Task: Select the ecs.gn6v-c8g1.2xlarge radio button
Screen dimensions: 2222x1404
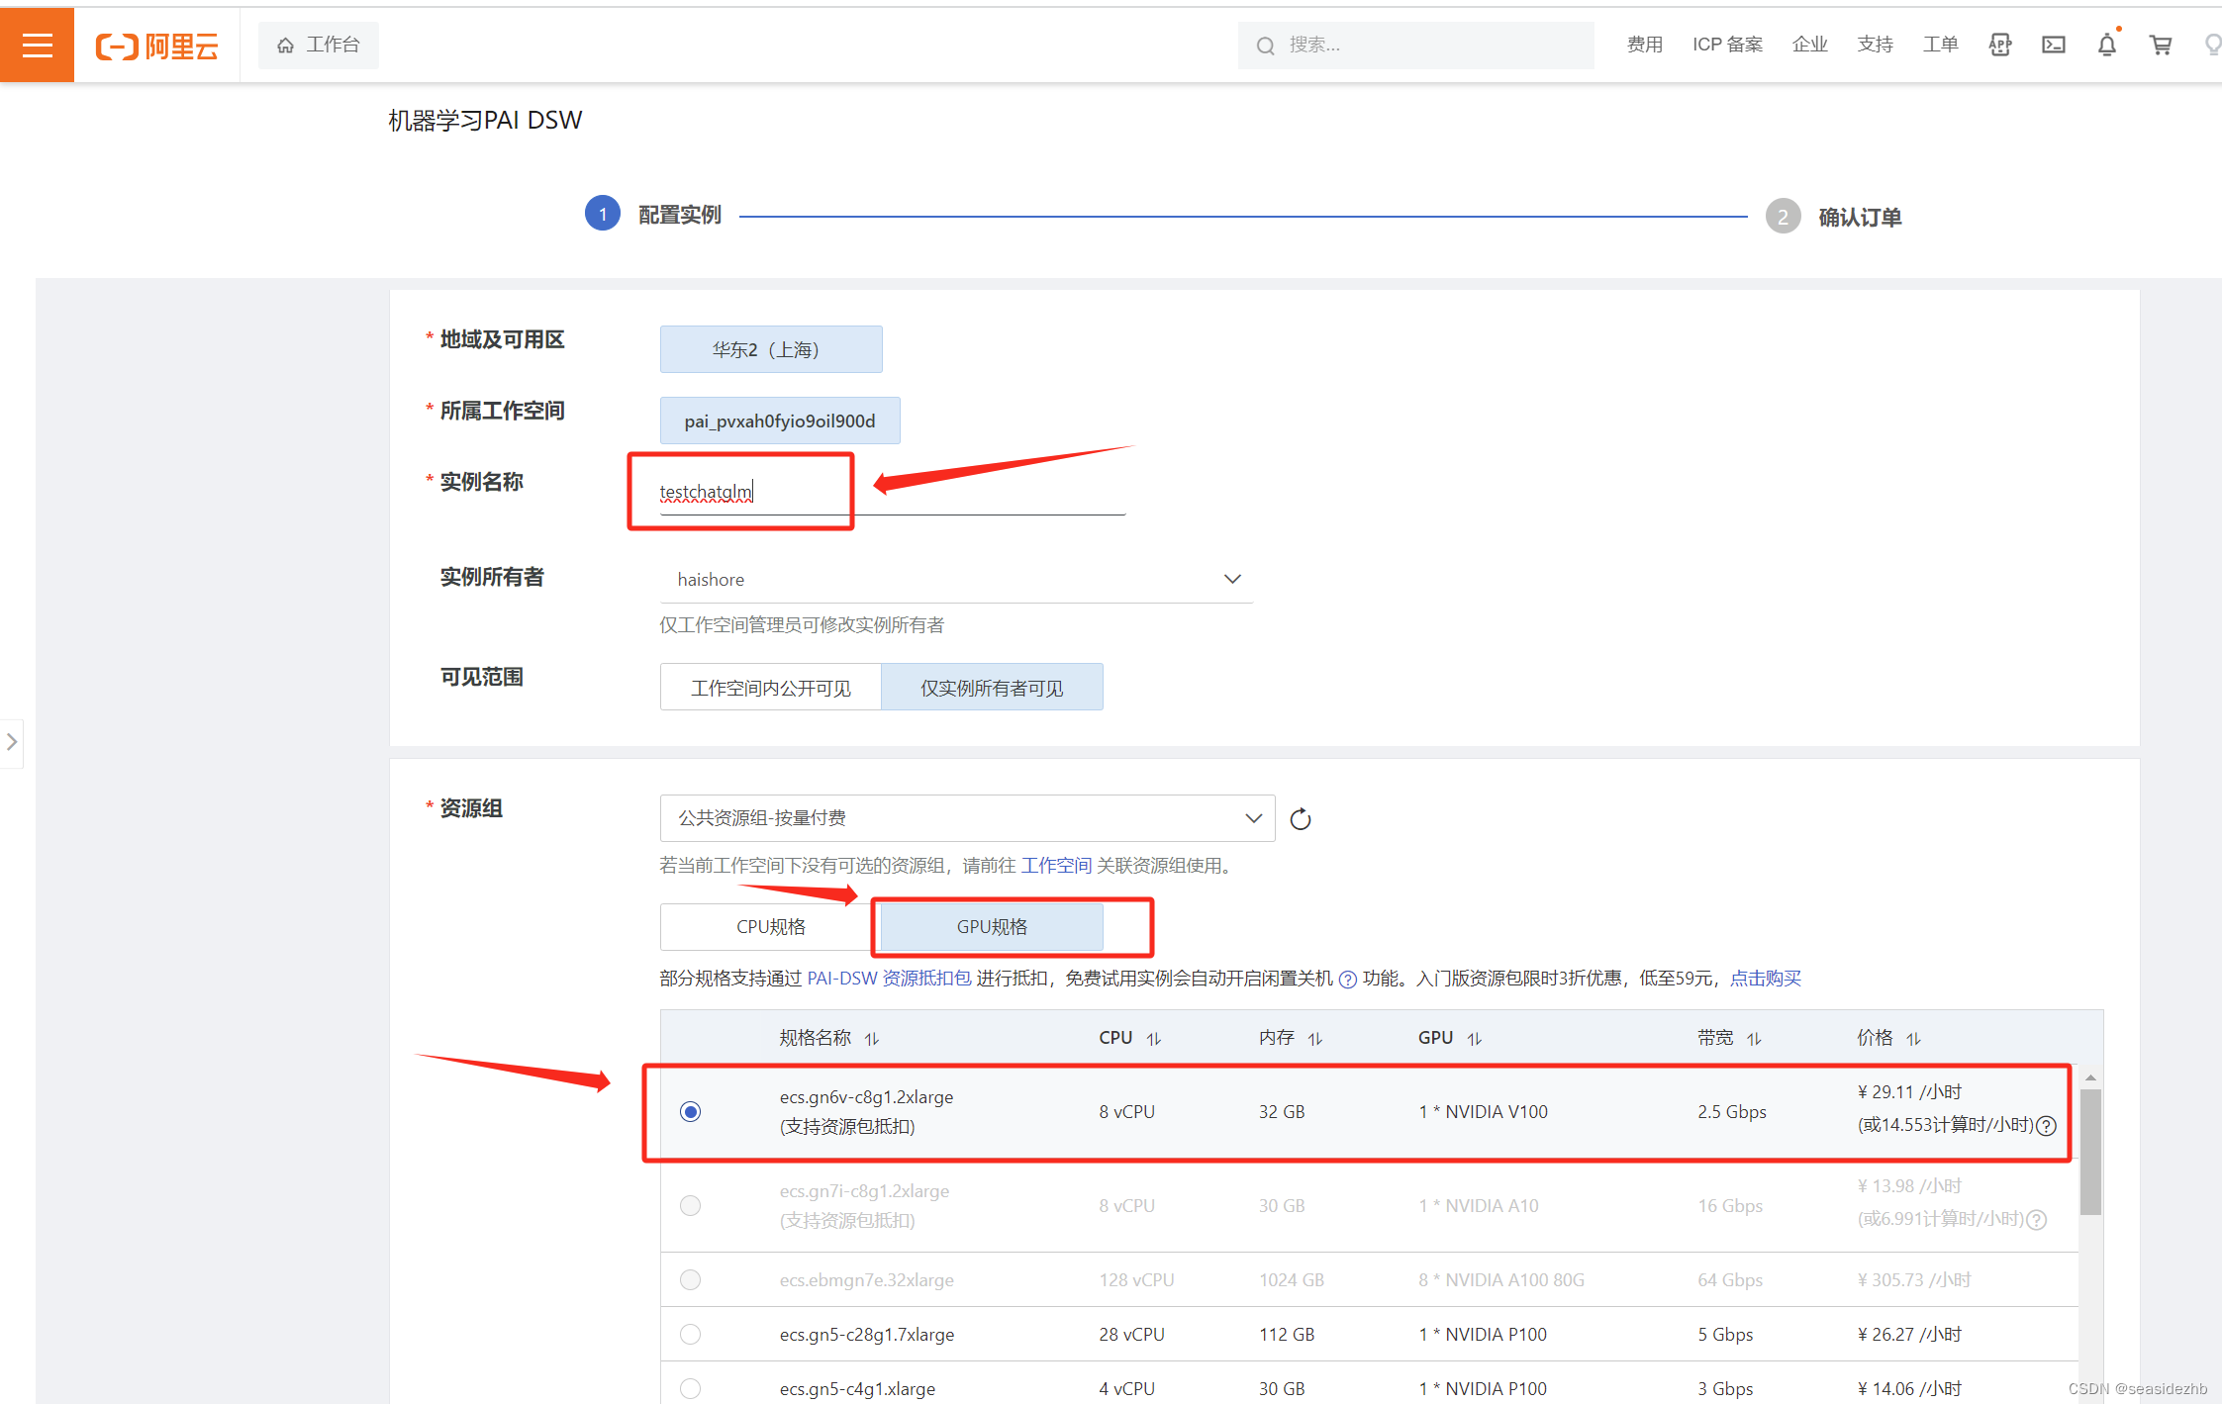Action: coord(690,1111)
